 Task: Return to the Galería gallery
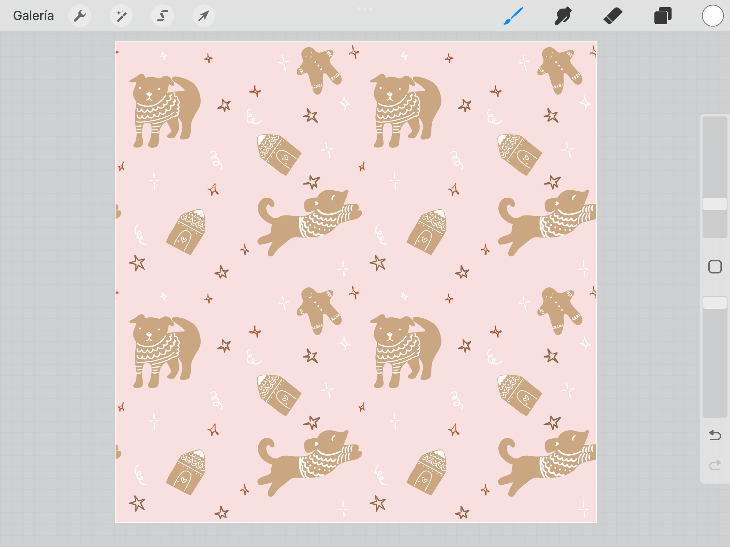coord(34,16)
